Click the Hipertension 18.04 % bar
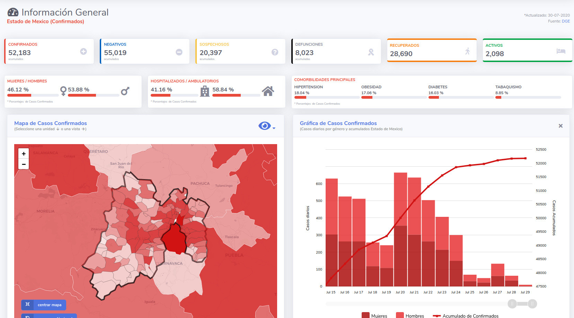Viewport: 574px width, 318px height. 327,97
